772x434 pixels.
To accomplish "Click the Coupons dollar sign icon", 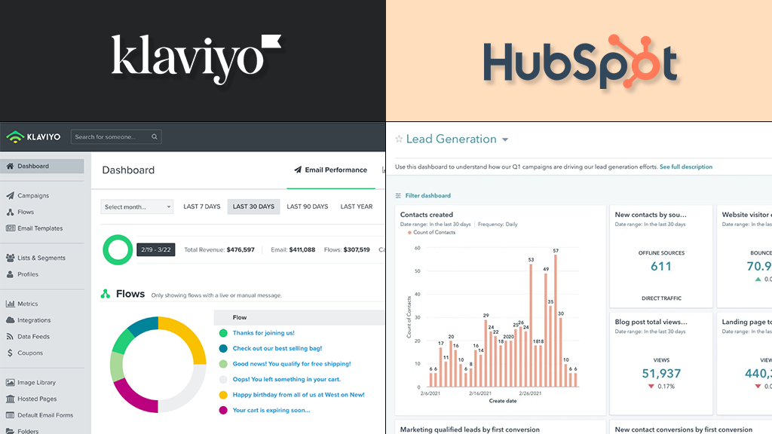I will 10,353.
